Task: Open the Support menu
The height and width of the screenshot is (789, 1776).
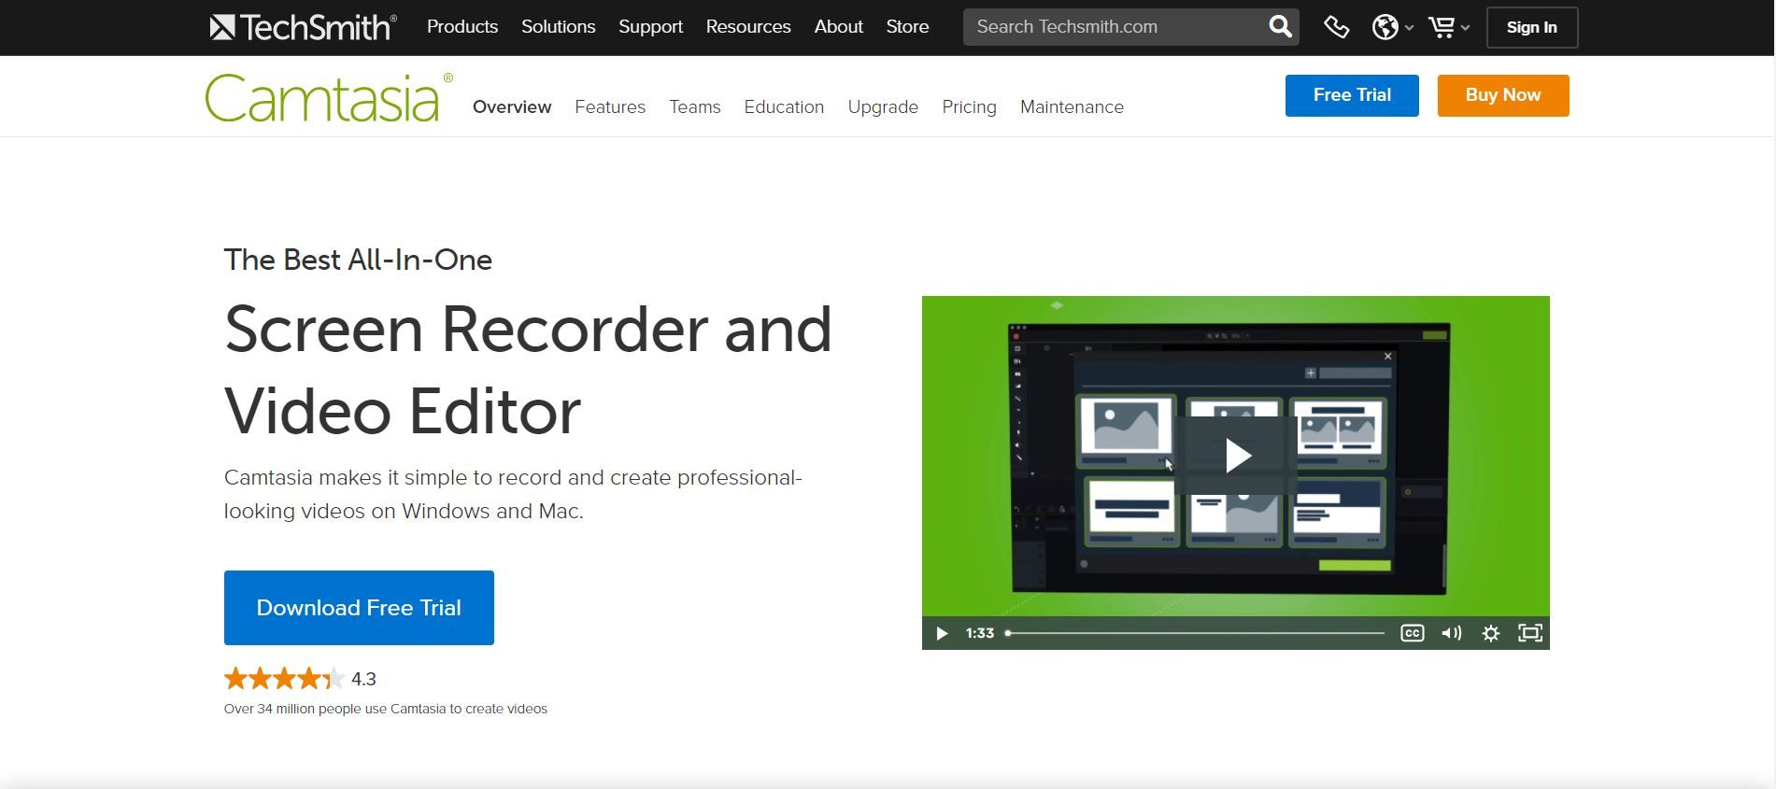Action: click(650, 27)
